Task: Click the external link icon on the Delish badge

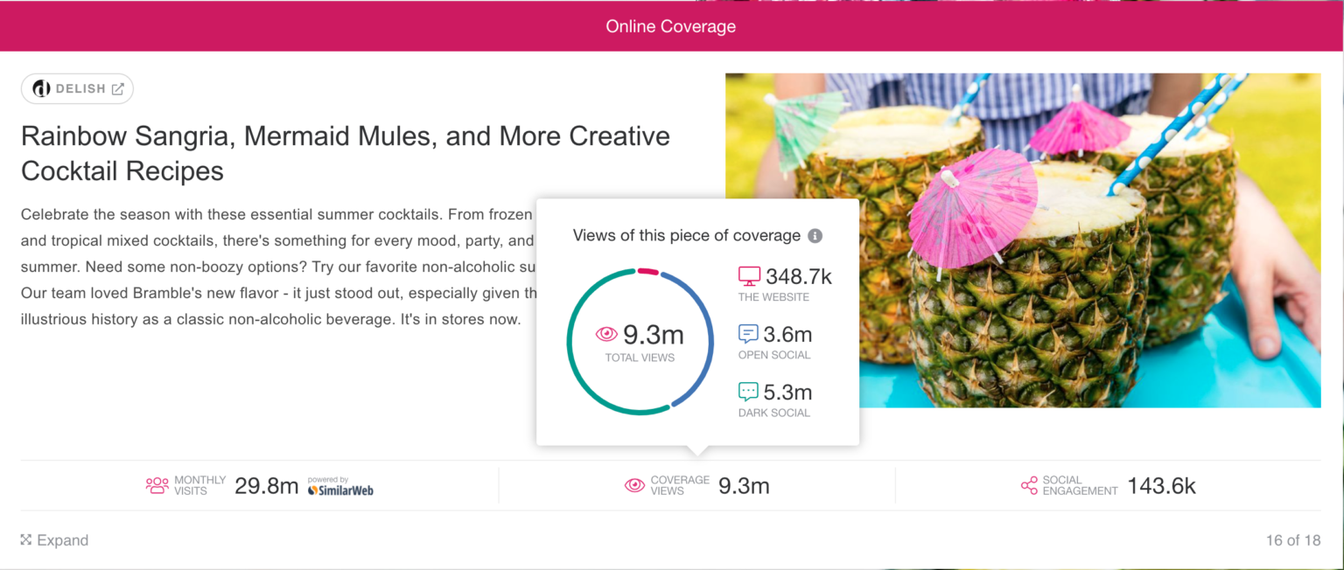Action: (119, 88)
